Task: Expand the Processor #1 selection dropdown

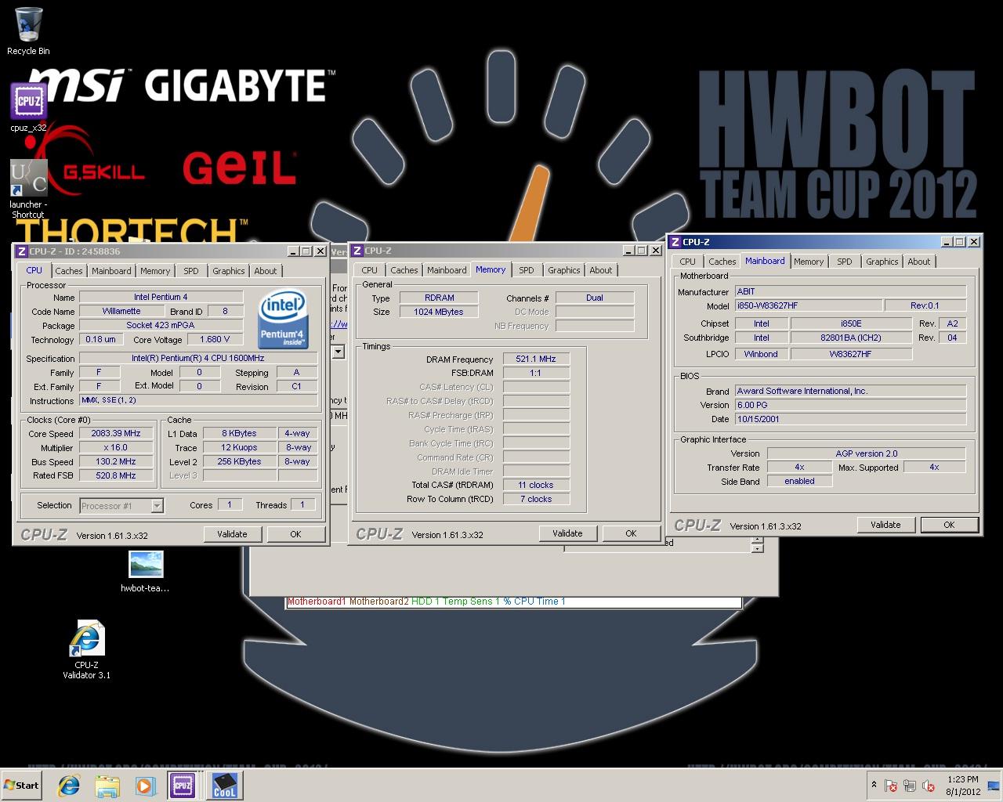Action: point(157,506)
